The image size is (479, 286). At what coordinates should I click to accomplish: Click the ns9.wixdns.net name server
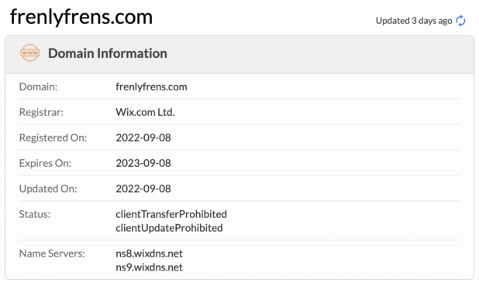point(149,267)
